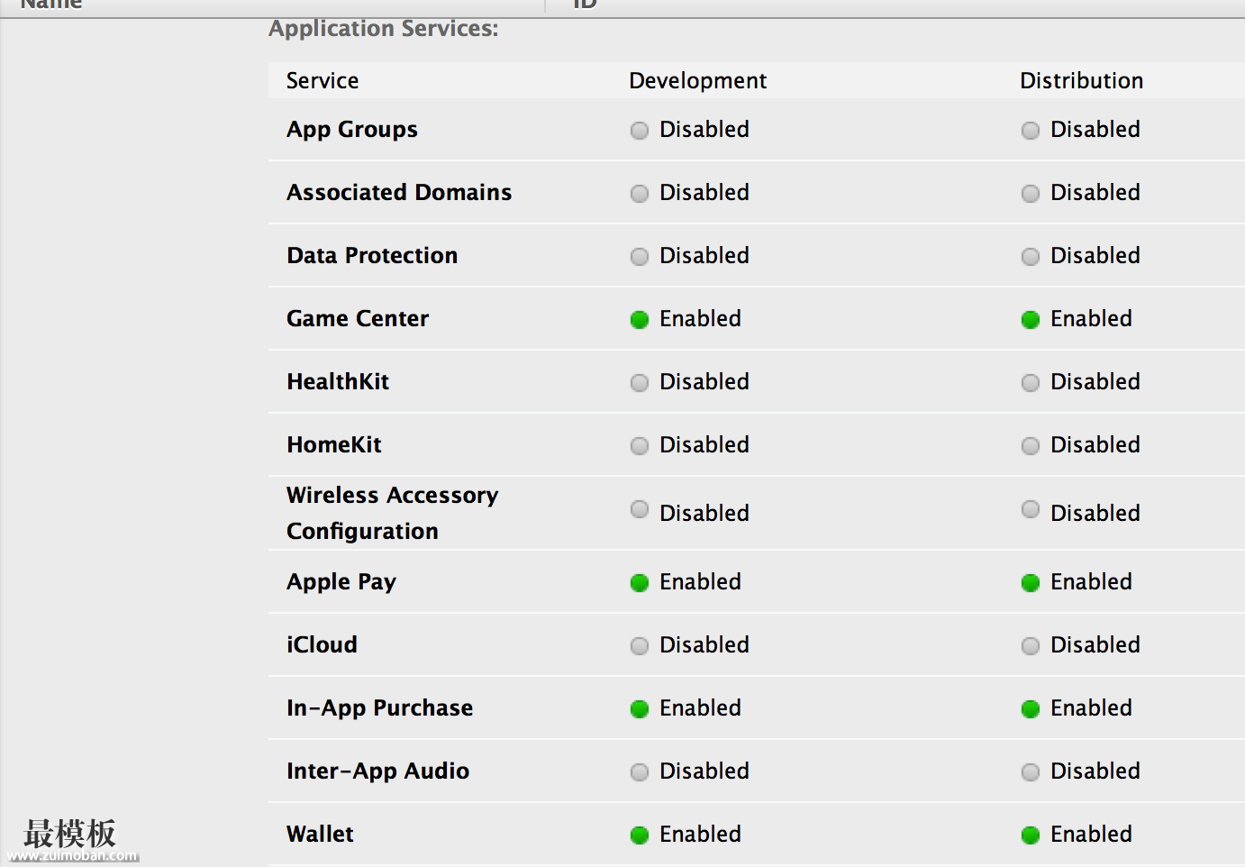Select the Wallet service name
This screenshot has height=867, width=1245.
coord(320,834)
